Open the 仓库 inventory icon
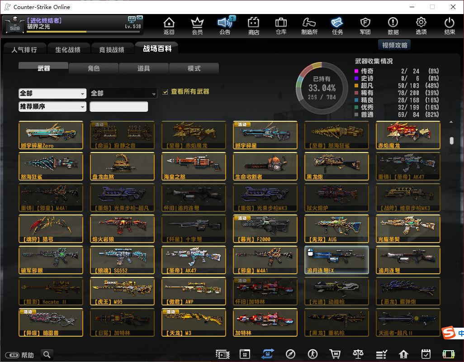The height and width of the screenshot is (362, 464). pyautogui.click(x=281, y=26)
